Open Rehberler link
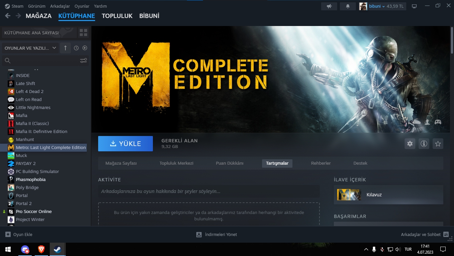This screenshot has height=256, width=454. pos(321,163)
